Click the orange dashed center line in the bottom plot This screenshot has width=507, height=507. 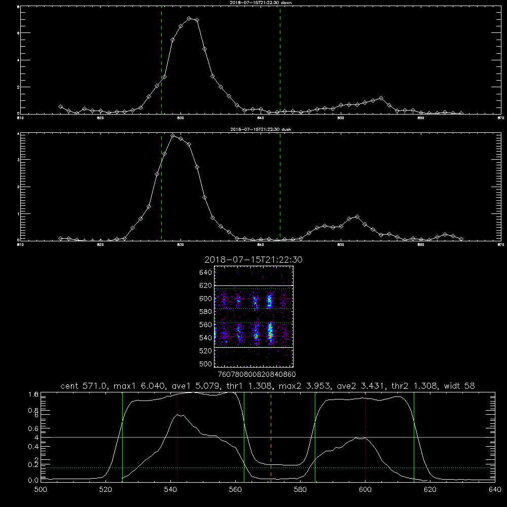(x=271, y=437)
